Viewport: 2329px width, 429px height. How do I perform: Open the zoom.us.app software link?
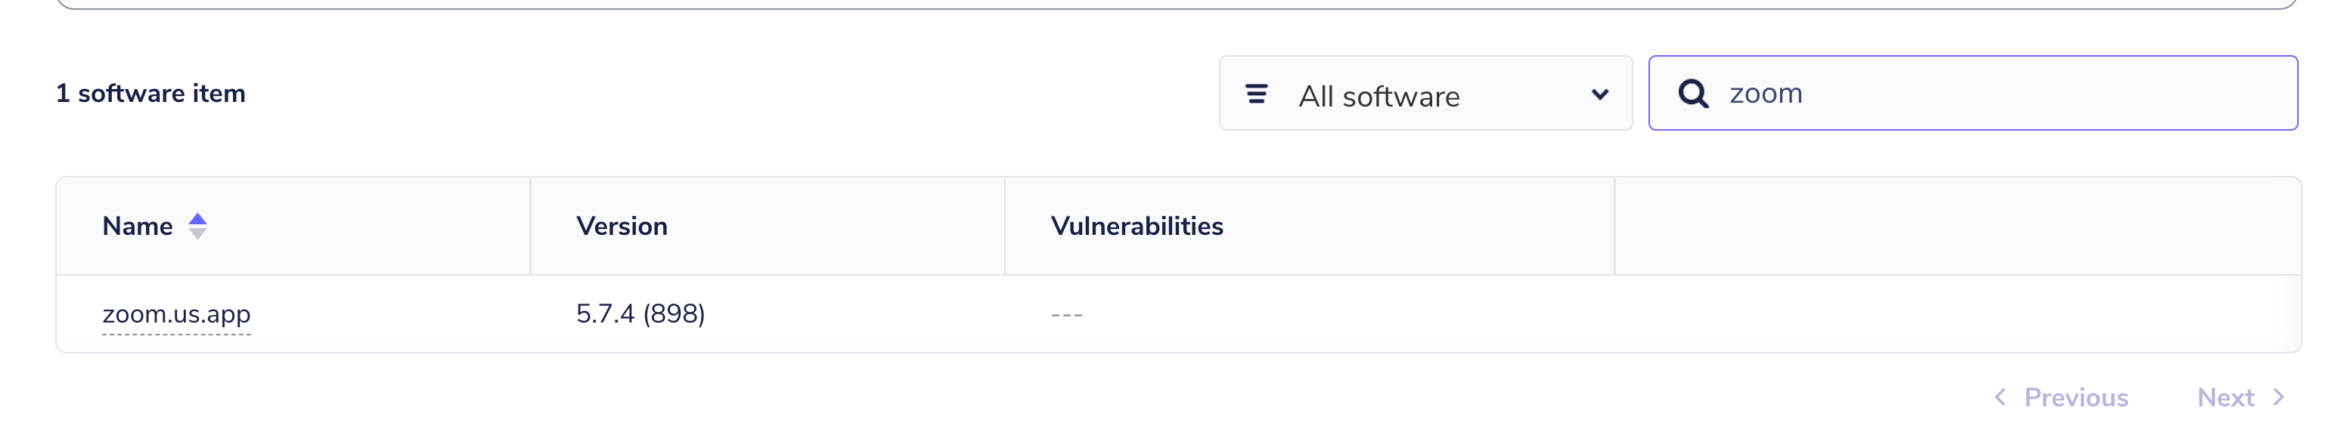[176, 314]
